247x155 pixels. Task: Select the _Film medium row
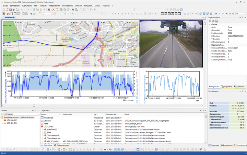pos(123,132)
